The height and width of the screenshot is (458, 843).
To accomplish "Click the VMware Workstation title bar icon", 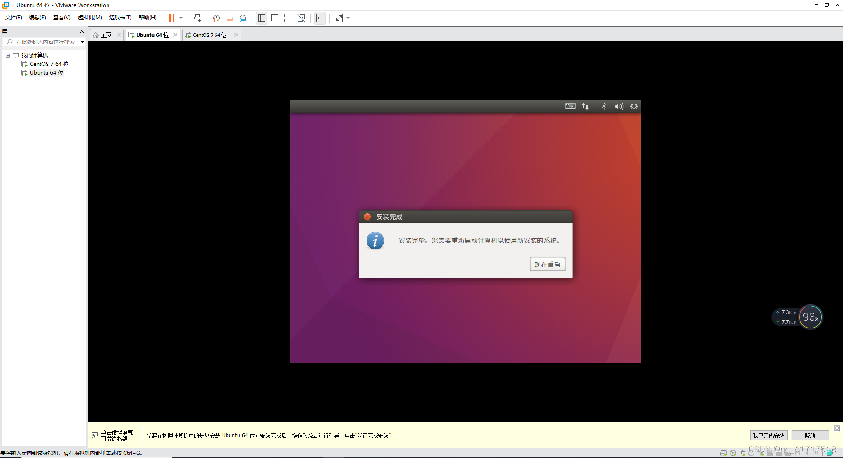I will pos(6,5).
